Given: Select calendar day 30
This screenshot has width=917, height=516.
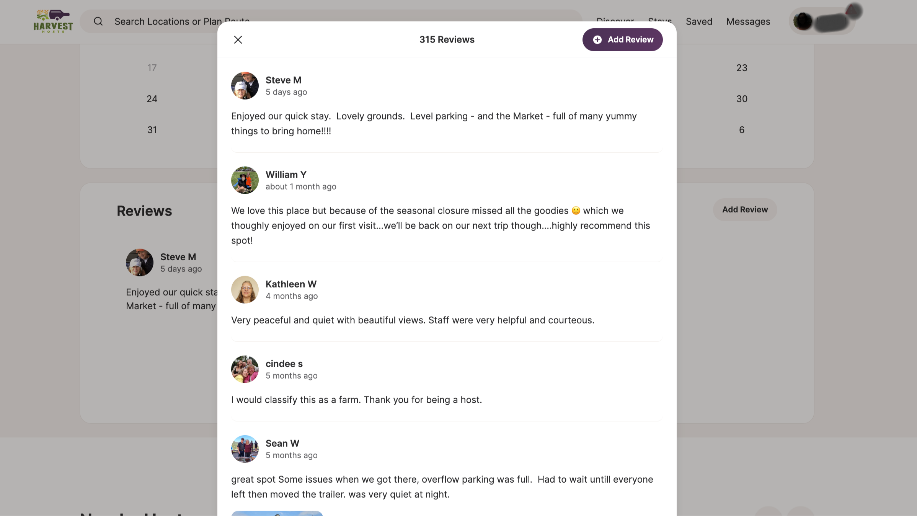Looking at the screenshot, I should coord(742,99).
